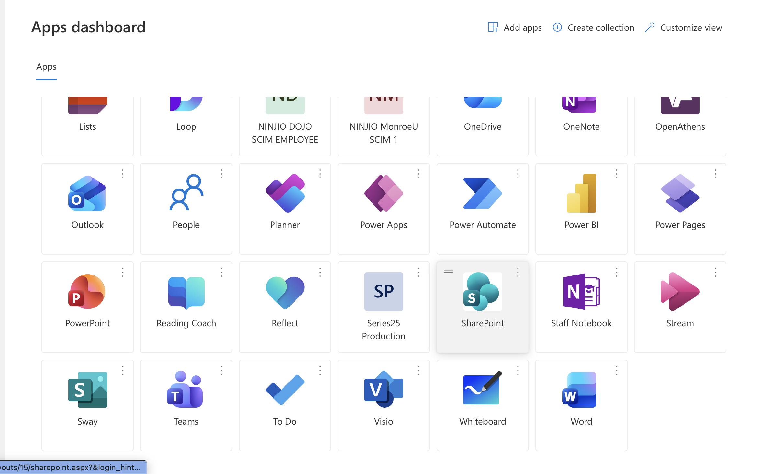Open the Outlook app icon

tap(87, 193)
